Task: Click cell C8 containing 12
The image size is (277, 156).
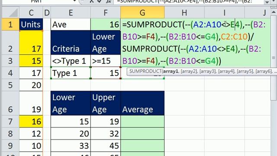Action: pos(31,133)
